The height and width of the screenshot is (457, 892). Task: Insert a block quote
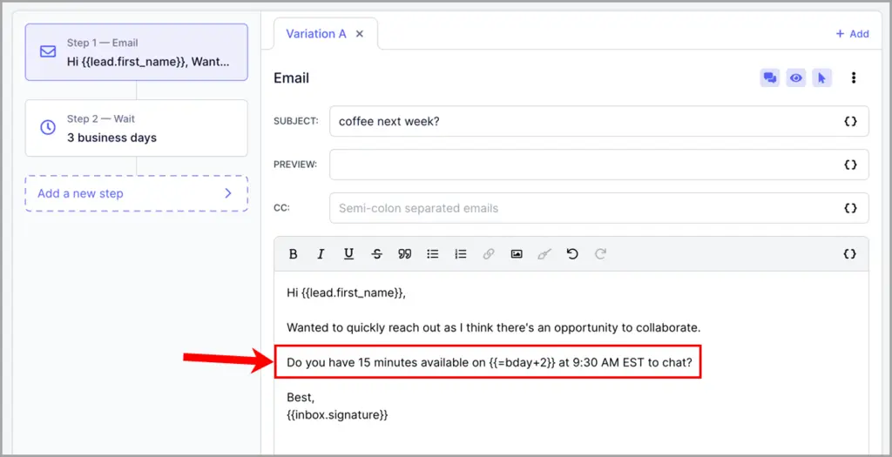tap(404, 254)
